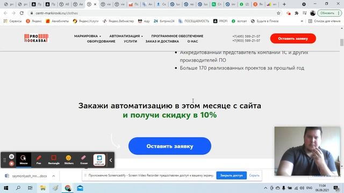Click the Обновить browser update button
Viewport: 344px width, 193px height.
329,13
